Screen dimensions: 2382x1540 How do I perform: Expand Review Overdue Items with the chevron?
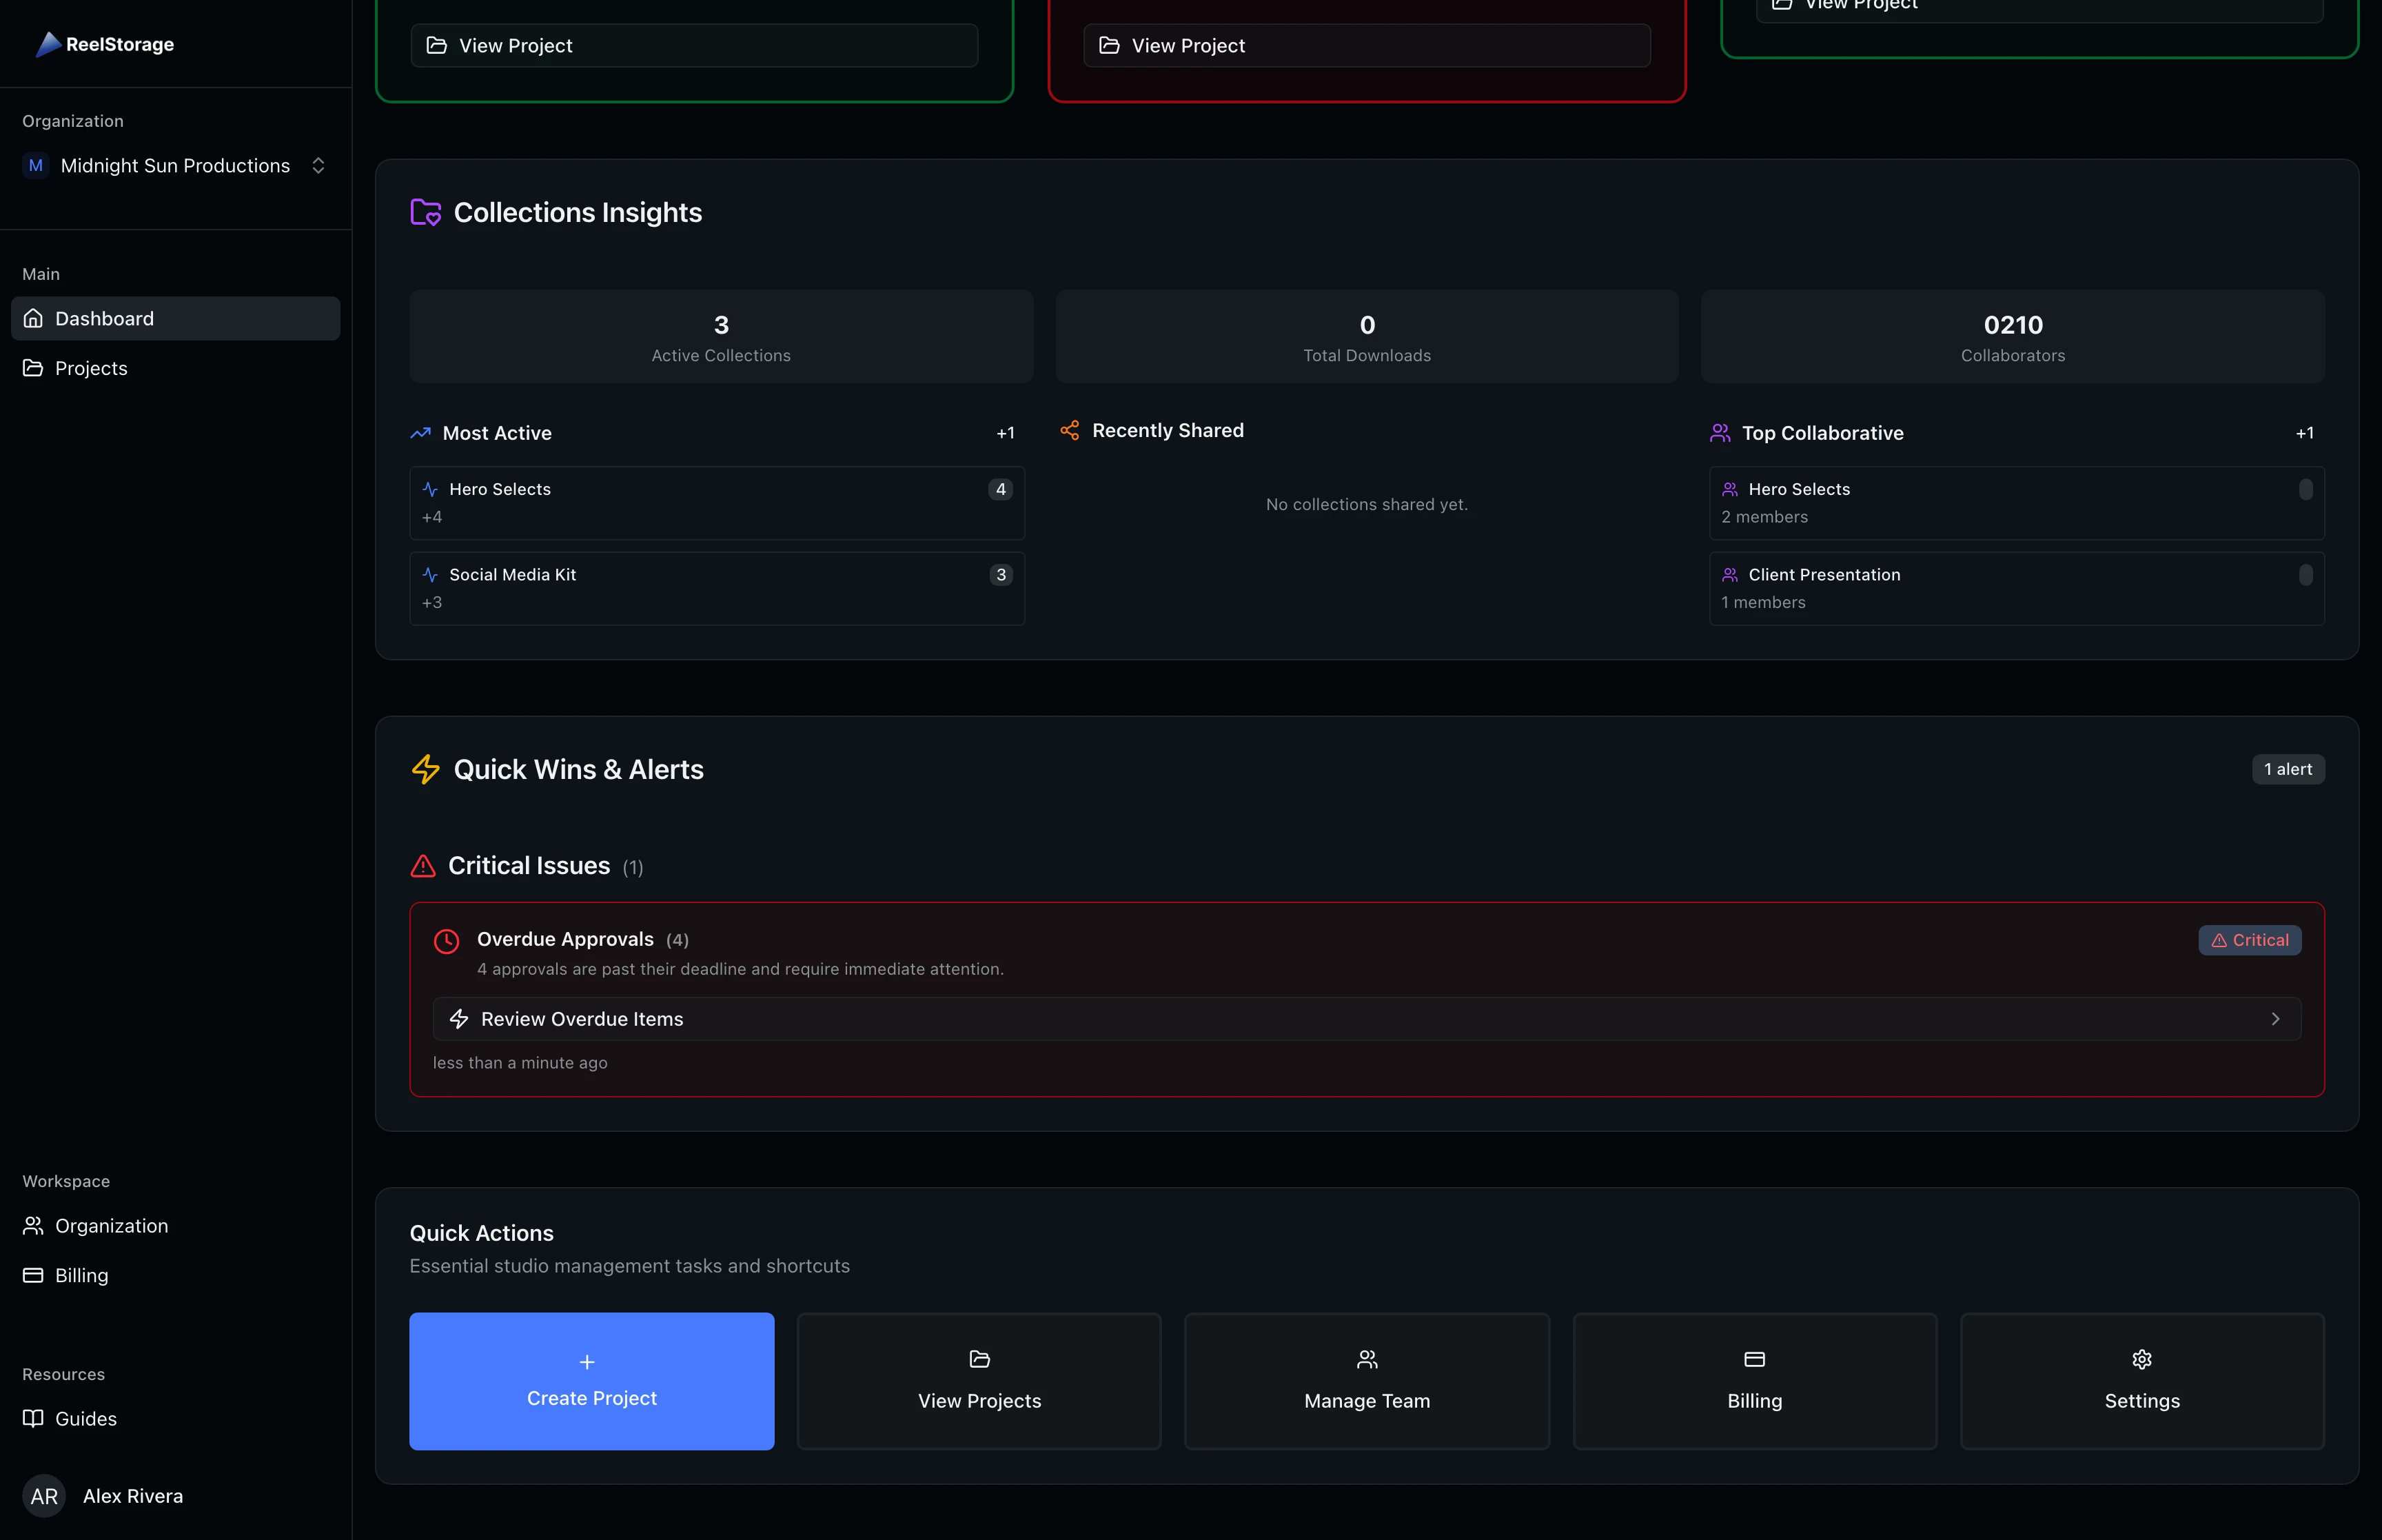[x=2276, y=1018]
